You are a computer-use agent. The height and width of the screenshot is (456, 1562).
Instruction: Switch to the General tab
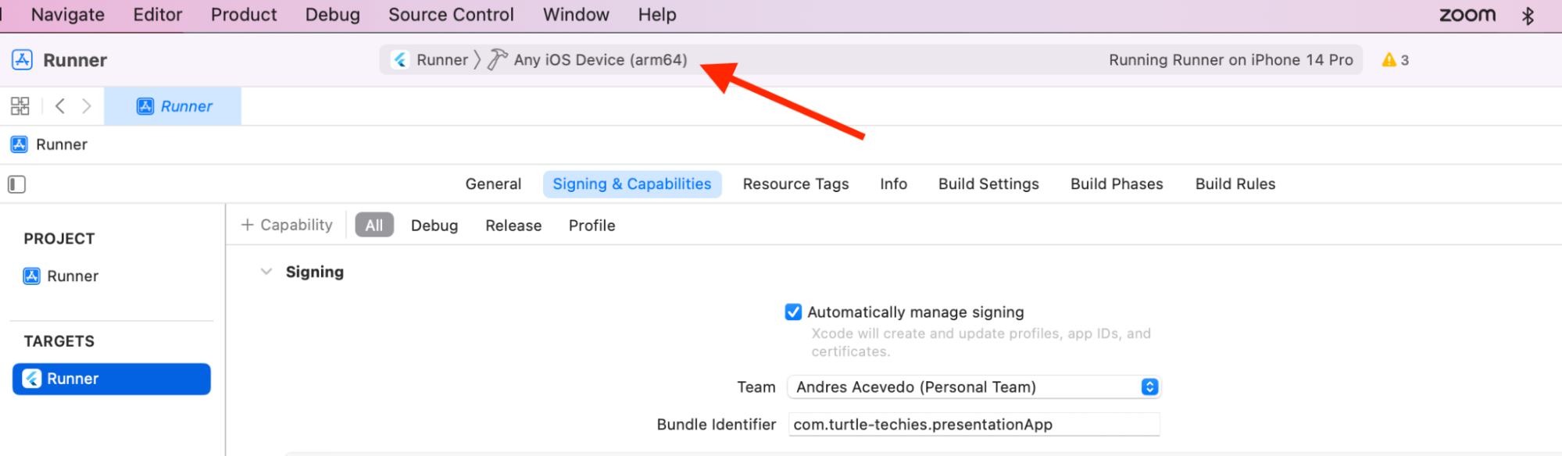[x=493, y=184]
